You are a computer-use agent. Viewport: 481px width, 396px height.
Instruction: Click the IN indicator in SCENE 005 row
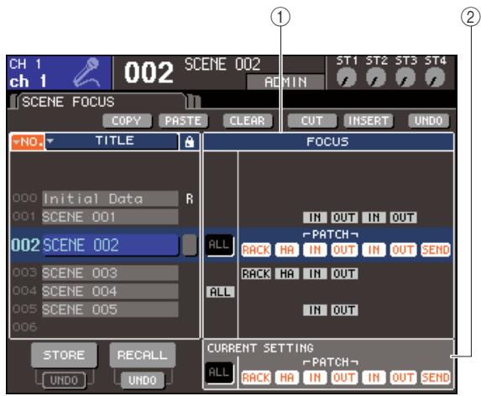315,310
